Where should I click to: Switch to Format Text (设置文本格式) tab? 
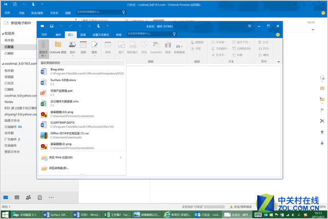click(x=101, y=34)
